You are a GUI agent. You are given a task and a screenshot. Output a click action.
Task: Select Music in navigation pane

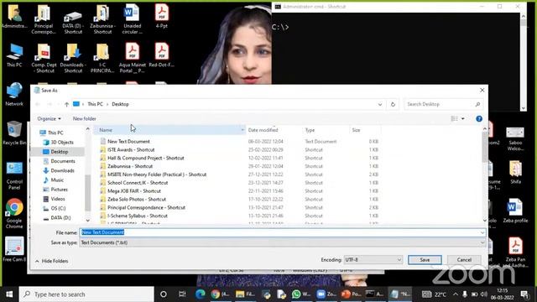coord(57,180)
